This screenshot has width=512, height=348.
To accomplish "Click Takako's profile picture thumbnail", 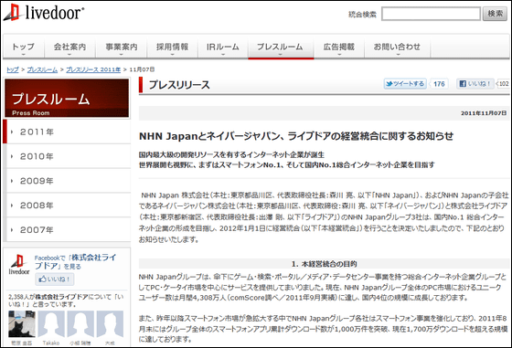I will [x=51, y=324].
